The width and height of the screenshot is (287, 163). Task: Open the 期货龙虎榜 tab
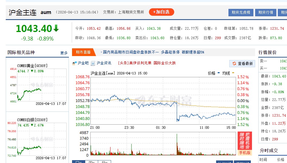pyautogui.click(x=241, y=12)
